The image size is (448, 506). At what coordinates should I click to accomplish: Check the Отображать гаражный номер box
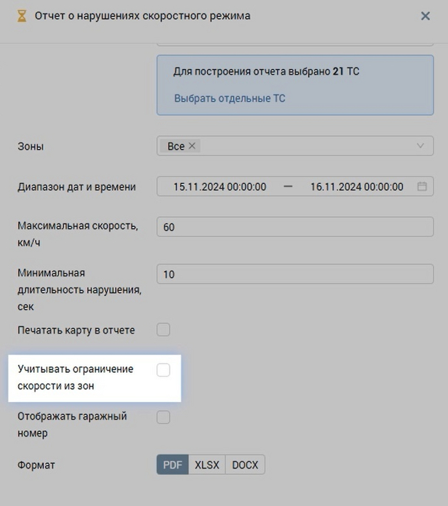coord(163,417)
